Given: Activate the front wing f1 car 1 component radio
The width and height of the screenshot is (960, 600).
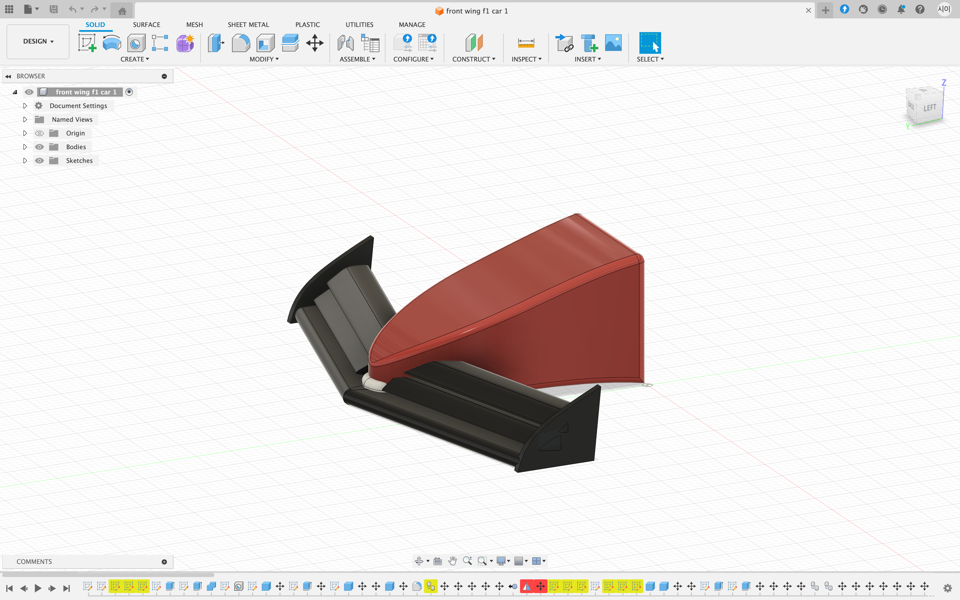Looking at the screenshot, I should [129, 92].
